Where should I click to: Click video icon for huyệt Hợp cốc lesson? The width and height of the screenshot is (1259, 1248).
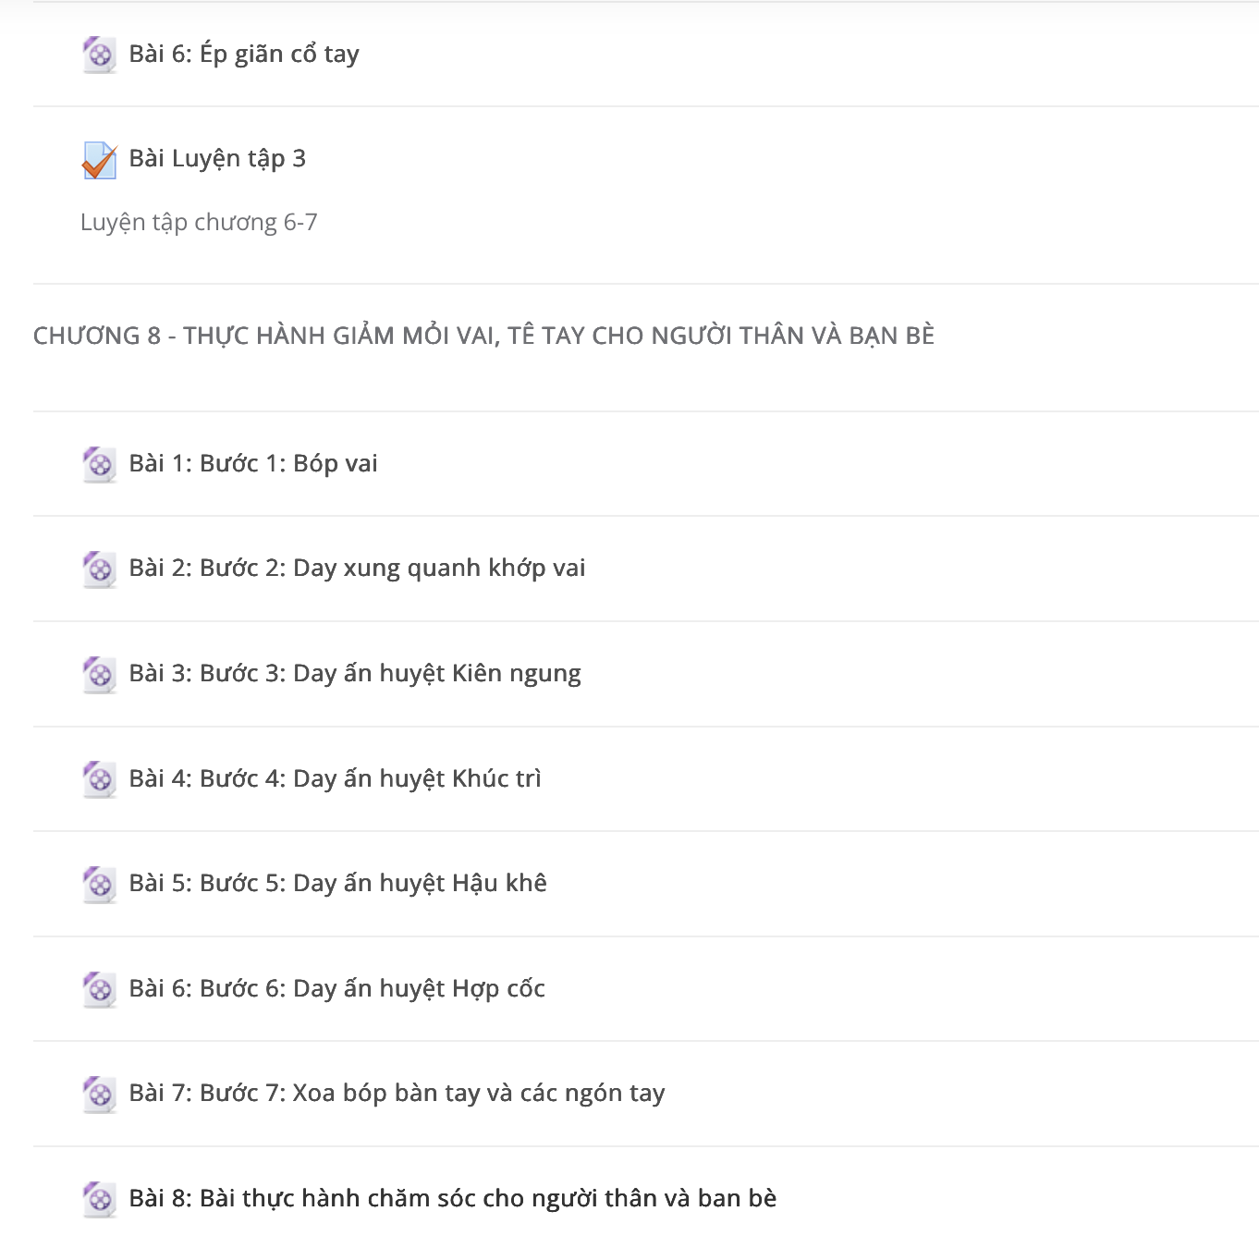coord(99,989)
